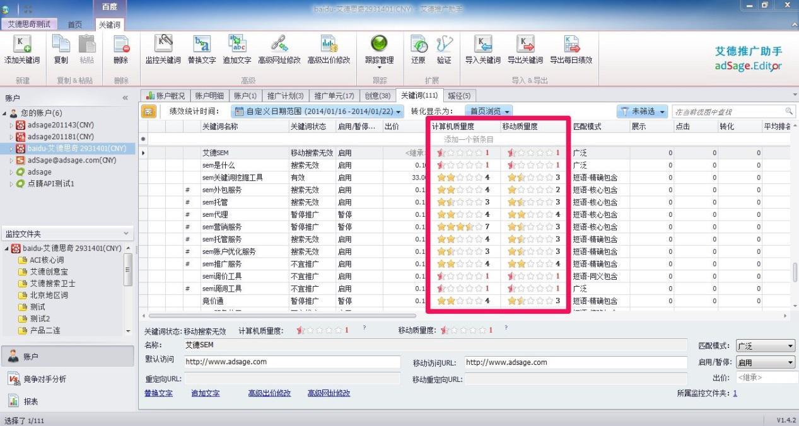
Task: Open the 首页浏览 conversion display dropdown
Action: pyautogui.click(x=488, y=112)
